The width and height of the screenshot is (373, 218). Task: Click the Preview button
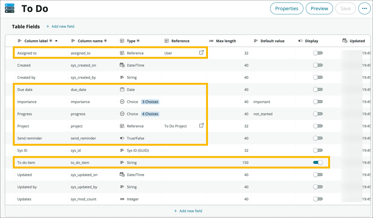[x=319, y=8]
